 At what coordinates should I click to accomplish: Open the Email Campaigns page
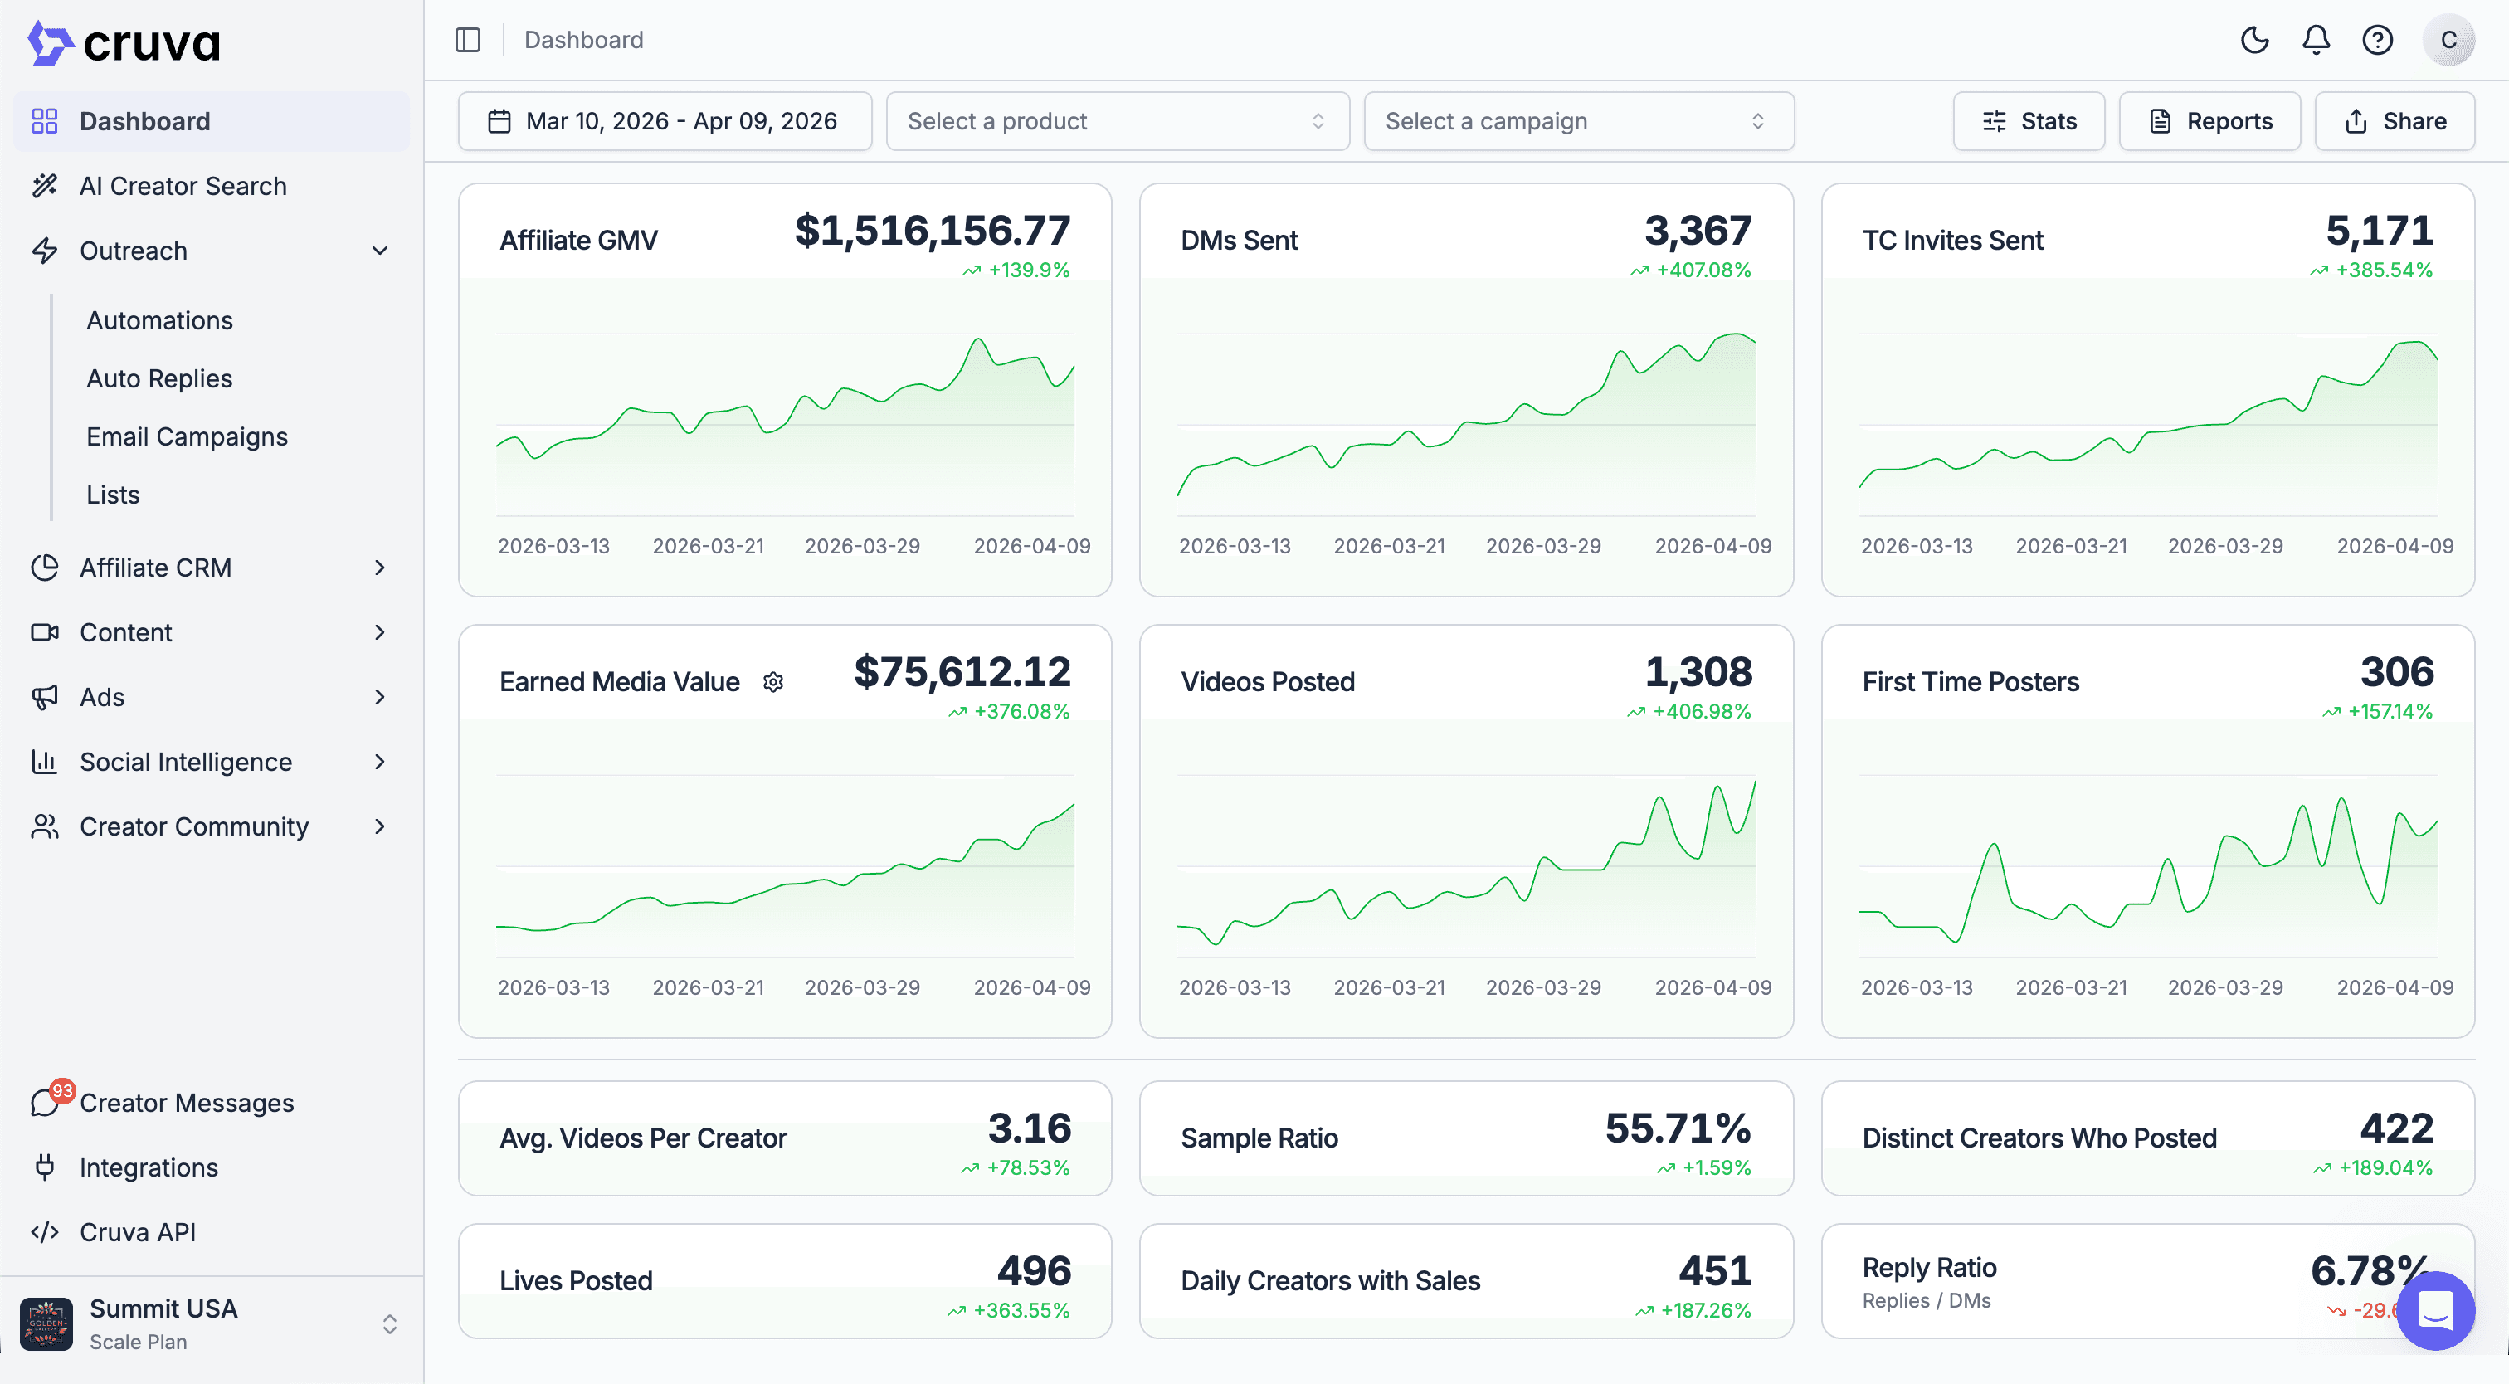[x=186, y=436]
